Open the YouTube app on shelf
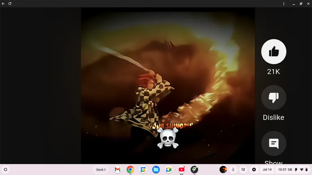The width and height of the screenshot is (312, 175). (x=181, y=169)
